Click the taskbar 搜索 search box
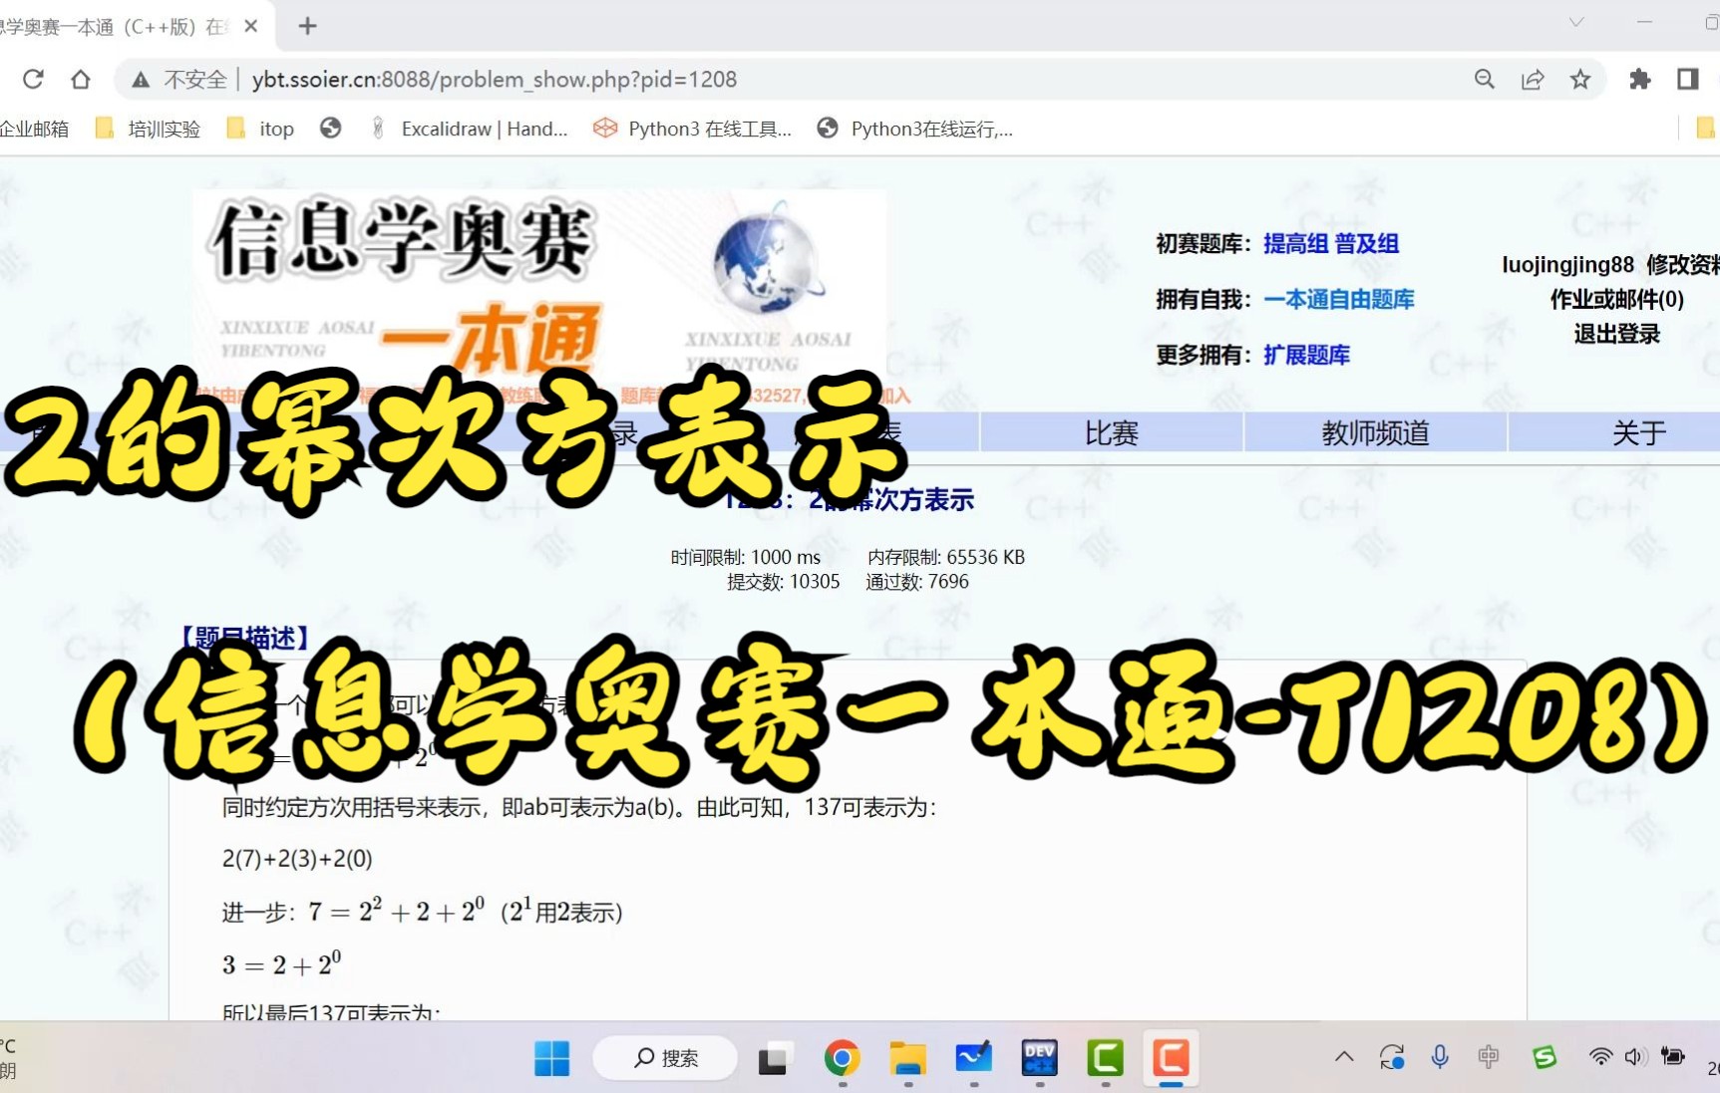 click(665, 1058)
